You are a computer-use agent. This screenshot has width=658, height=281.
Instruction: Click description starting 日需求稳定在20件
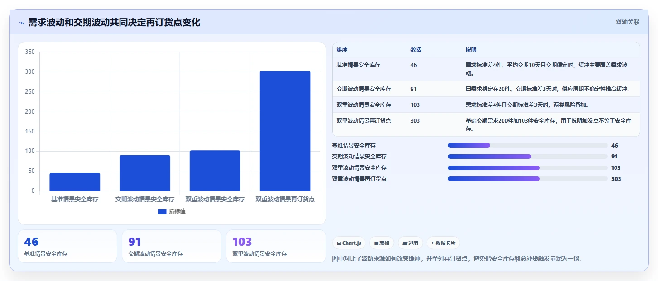coord(548,89)
